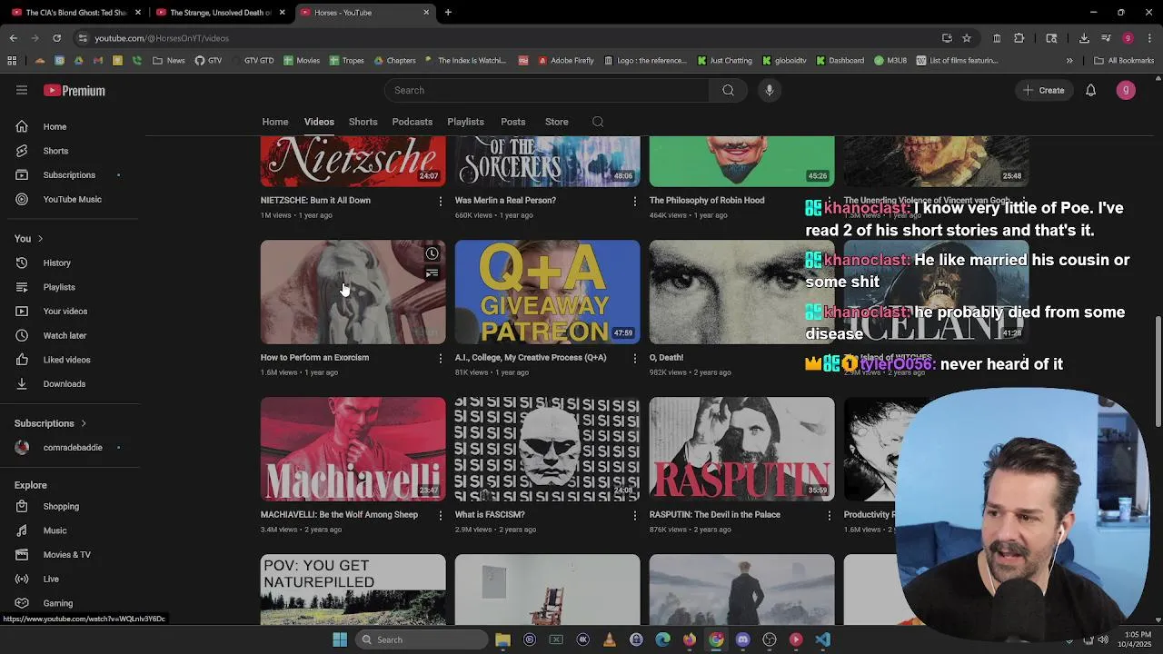The width and height of the screenshot is (1163, 654).
Task: Reload the page in Chrome
Action: coord(56,38)
